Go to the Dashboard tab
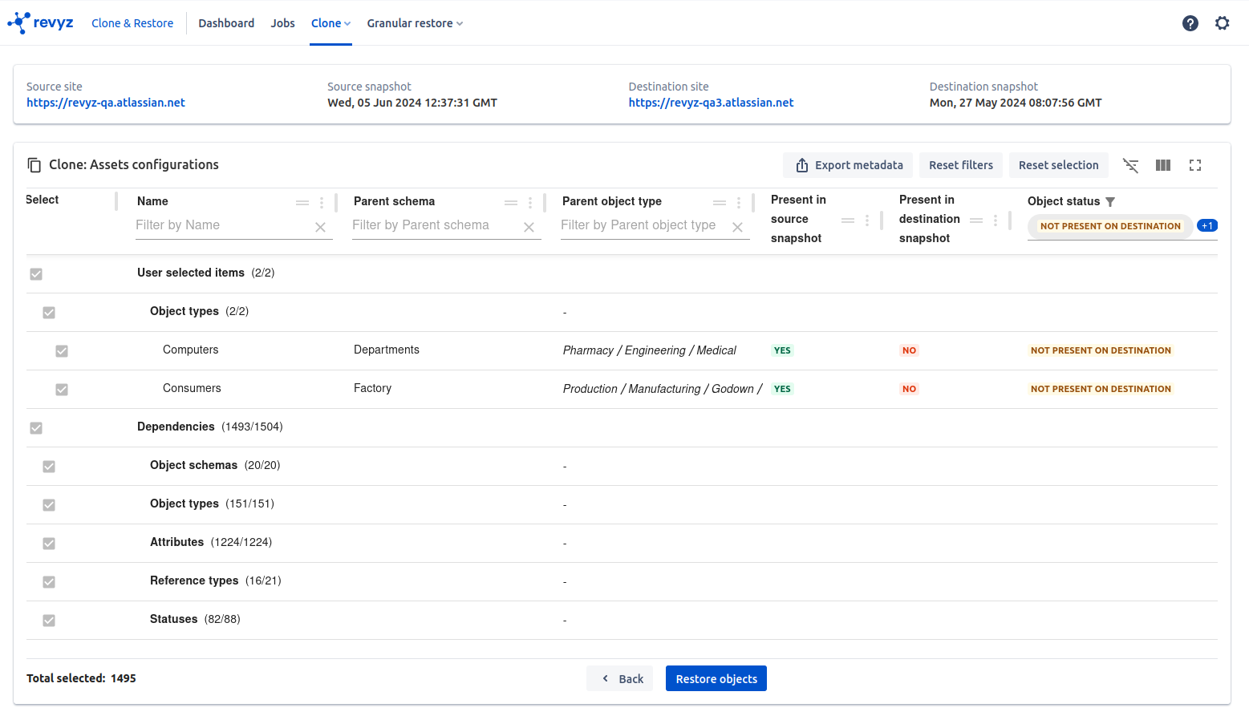 226,23
